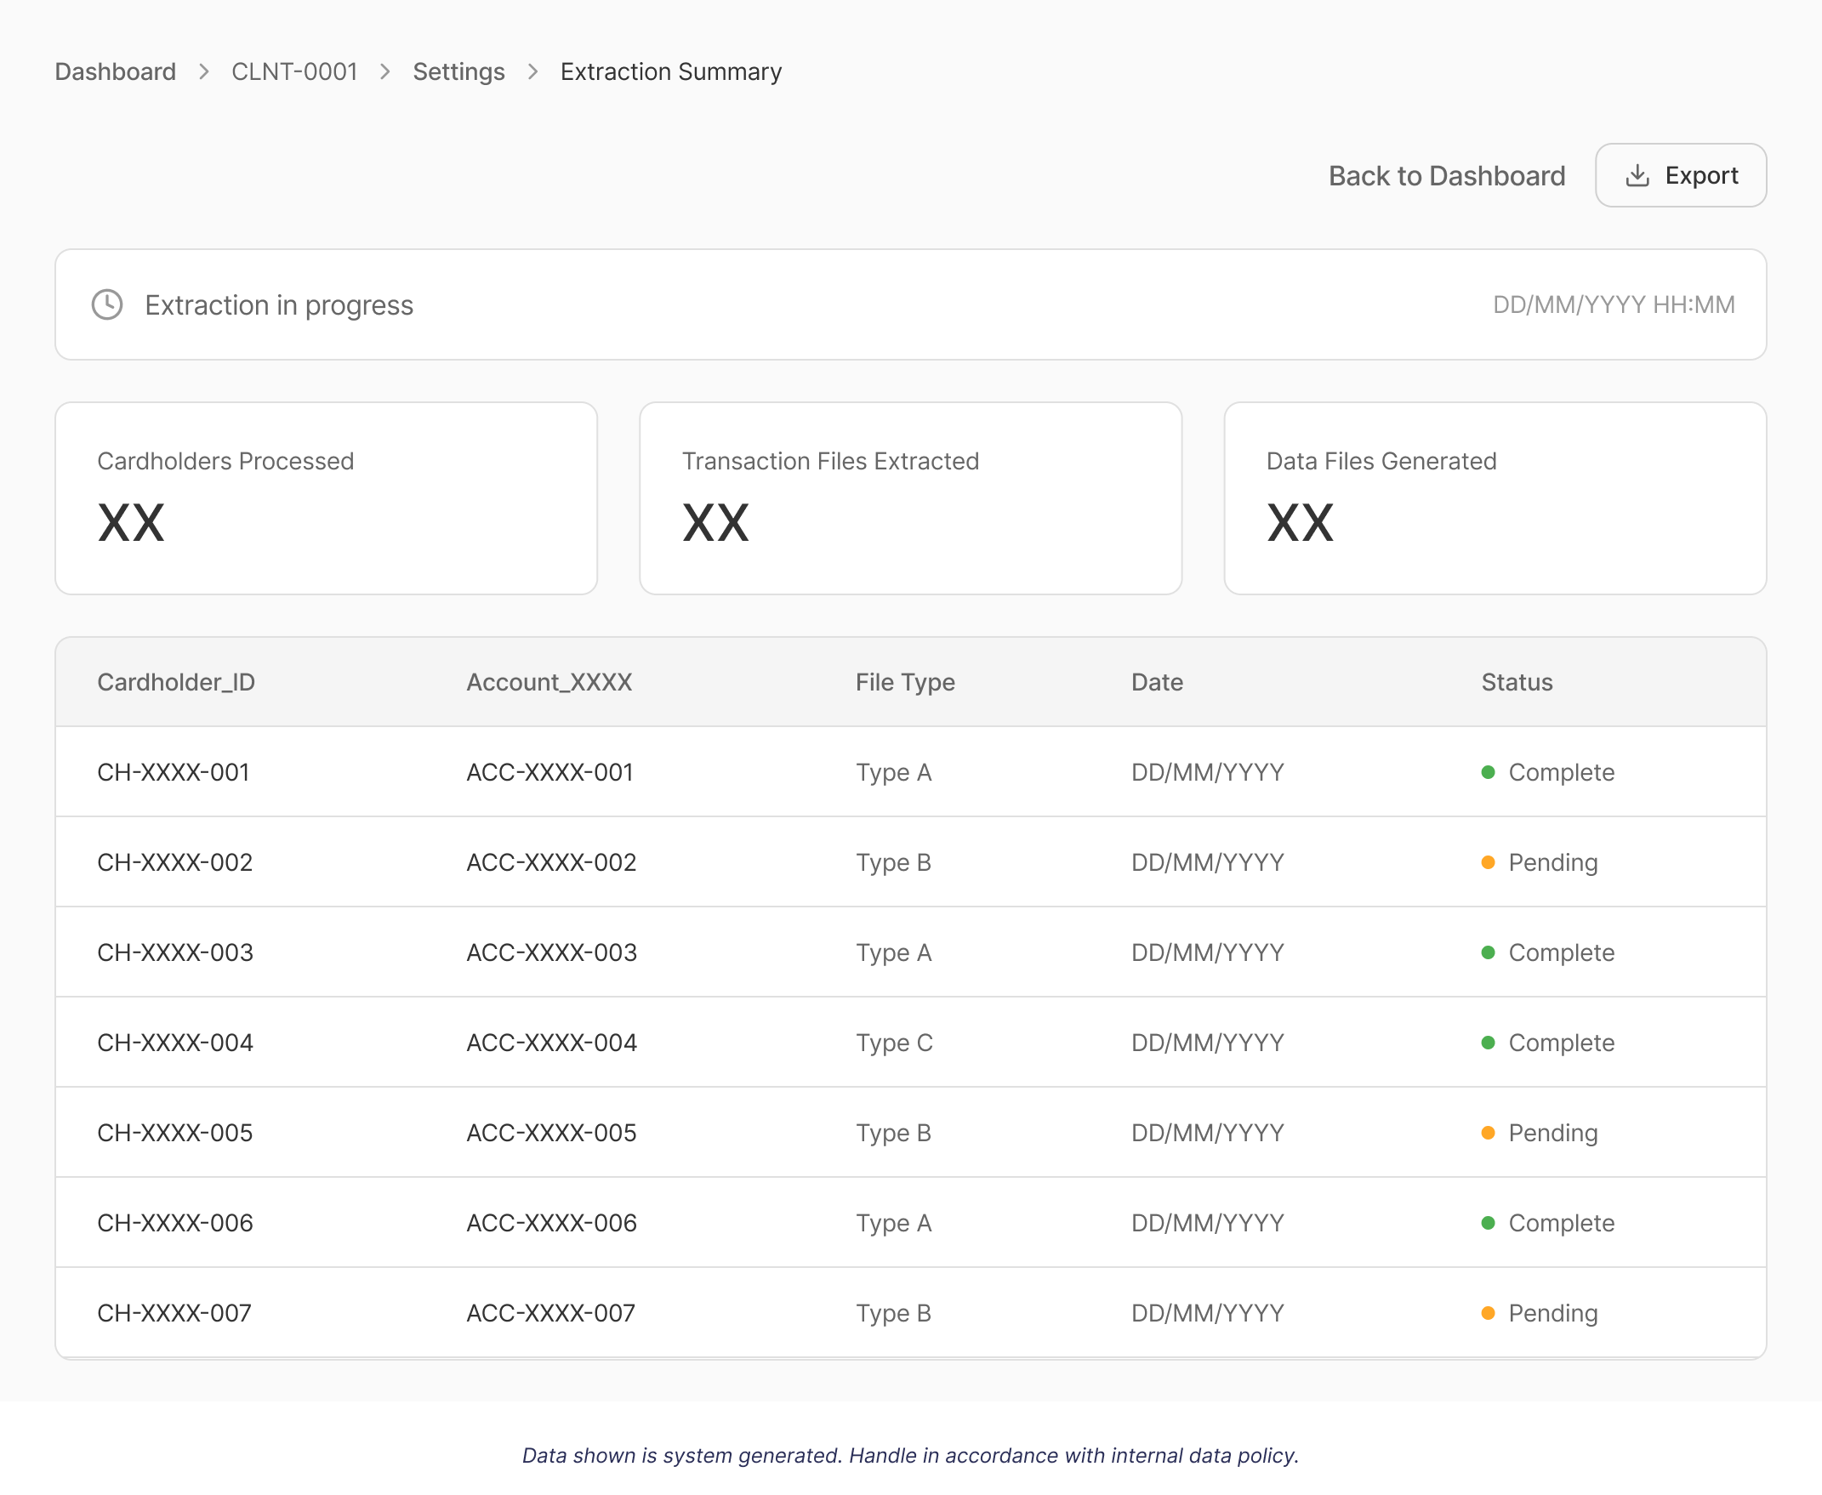Sort by the Cardholder_ID column header
The width and height of the screenshot is (1822, 1495).
point(177,683)
